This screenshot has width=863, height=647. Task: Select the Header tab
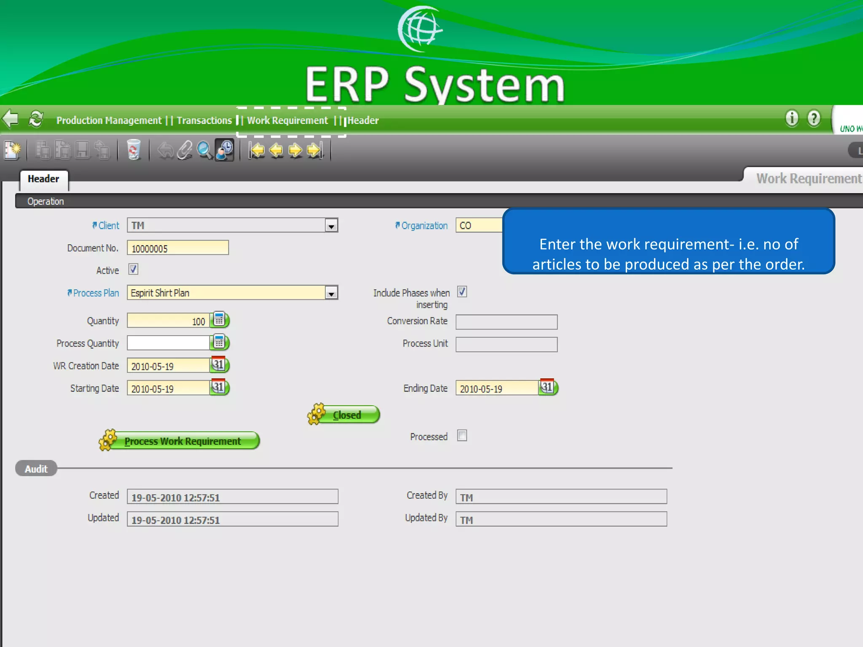(43, 179)
